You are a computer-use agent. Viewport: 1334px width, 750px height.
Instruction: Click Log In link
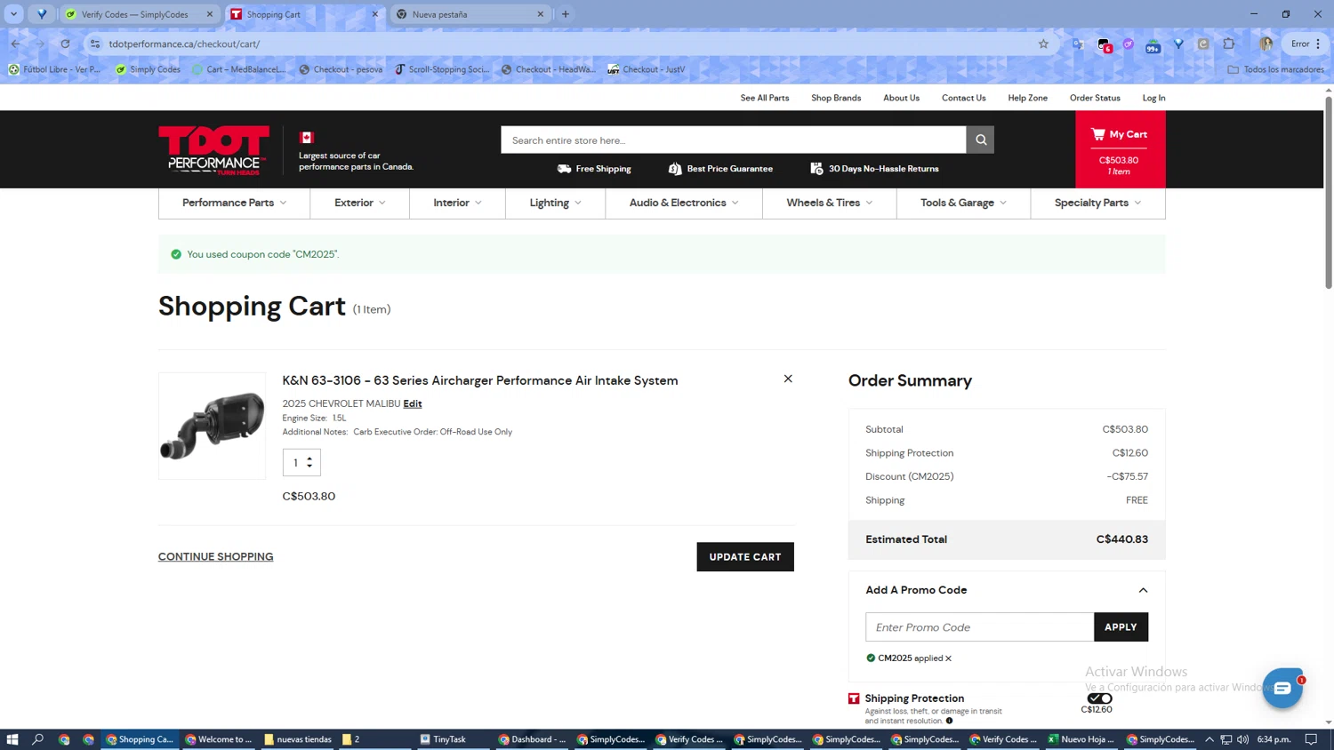click(x=1153, y=98)
